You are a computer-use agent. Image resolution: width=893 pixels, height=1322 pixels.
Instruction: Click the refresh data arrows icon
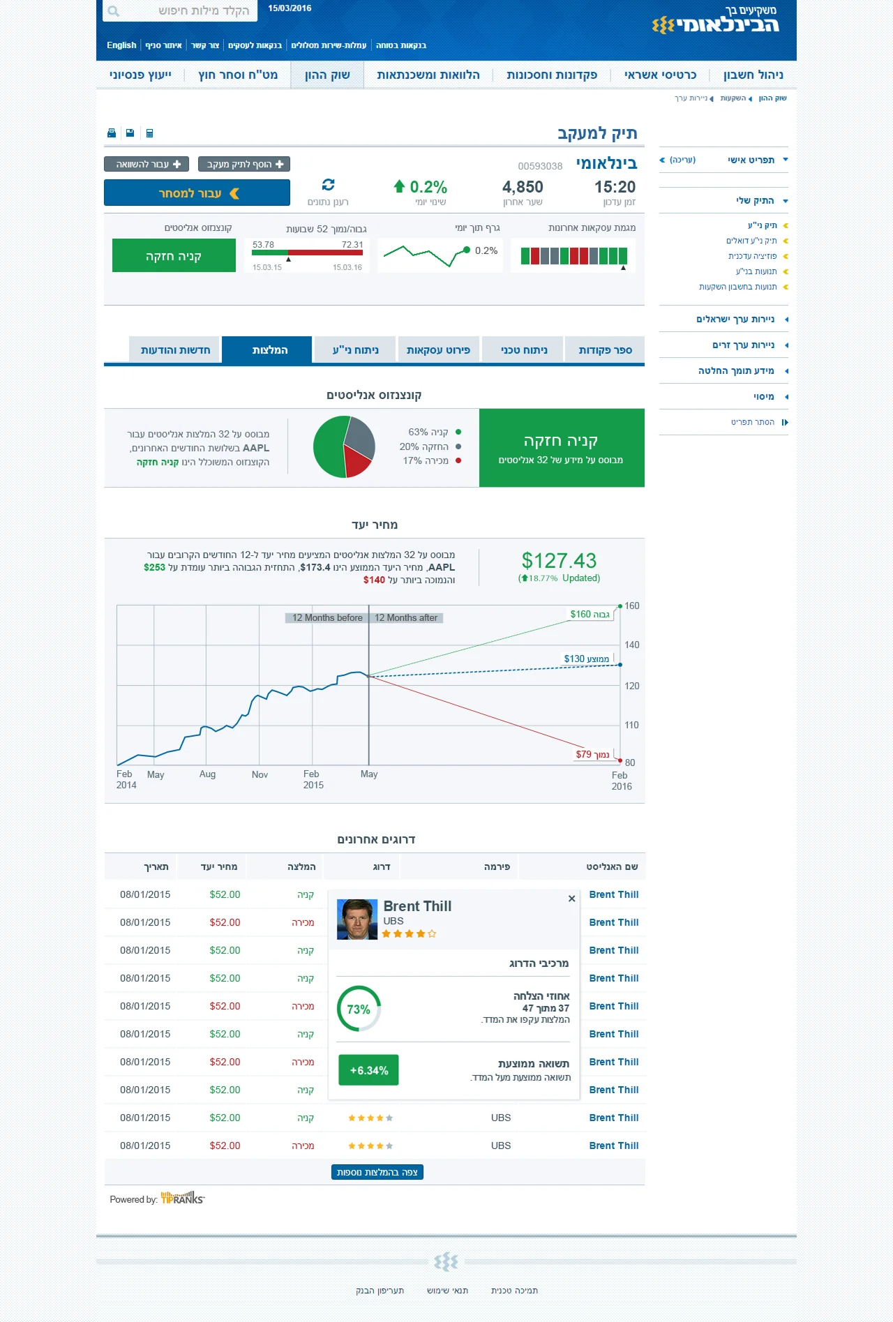click(328, 185)
